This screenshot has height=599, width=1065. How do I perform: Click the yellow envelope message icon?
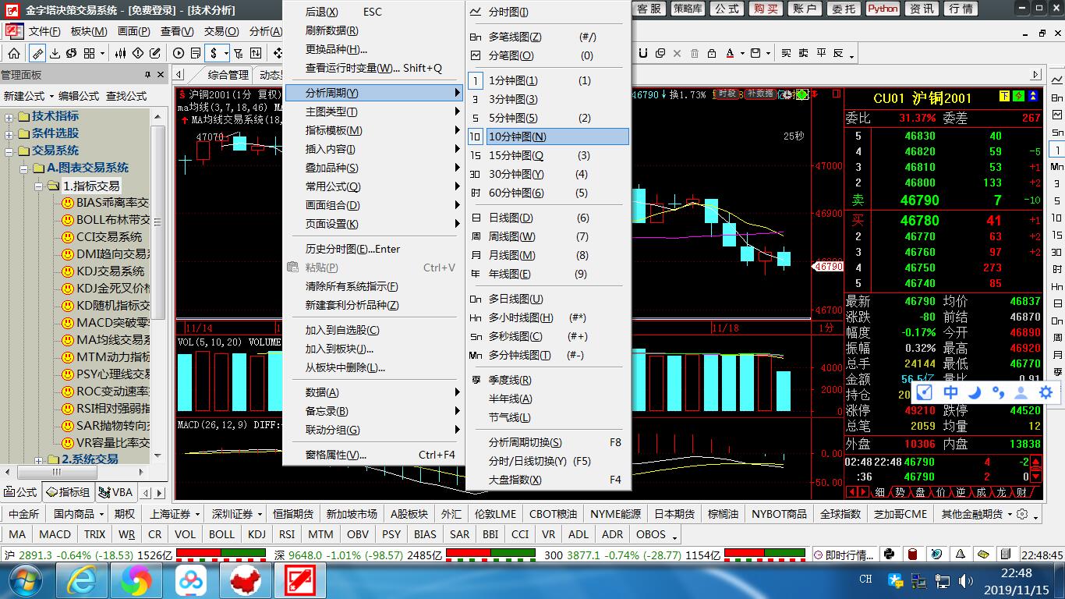983,555
